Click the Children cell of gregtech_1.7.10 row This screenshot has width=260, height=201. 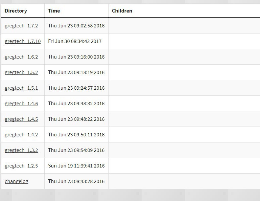tap(184, 41)
